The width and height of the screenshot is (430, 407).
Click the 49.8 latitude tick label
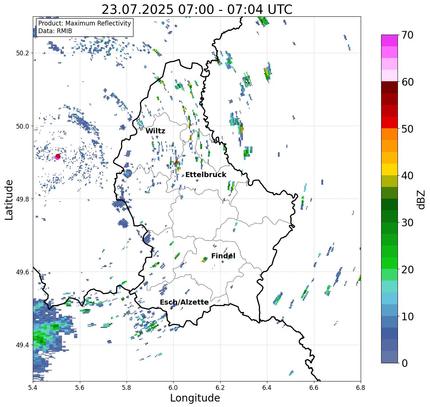coord(23,199)
